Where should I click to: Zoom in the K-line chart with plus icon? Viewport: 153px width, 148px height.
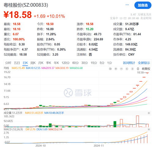[x=116, y=69]
